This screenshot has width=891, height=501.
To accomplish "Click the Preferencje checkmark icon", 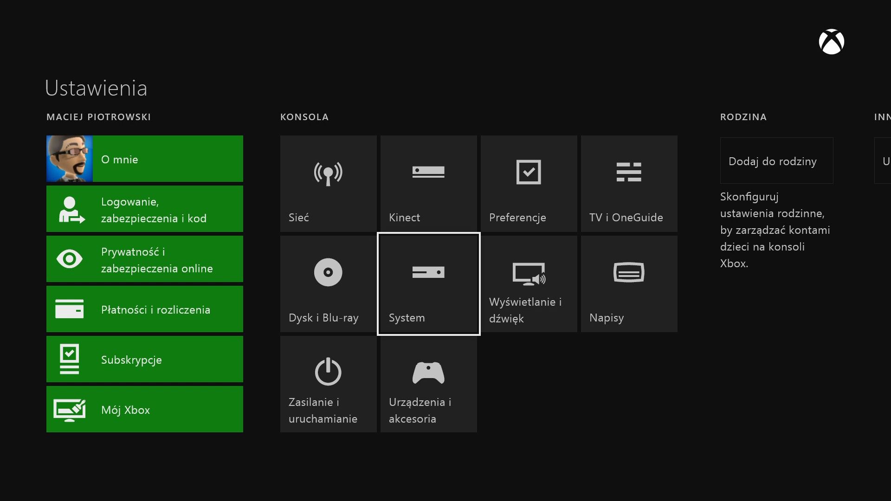I will 529,172.
